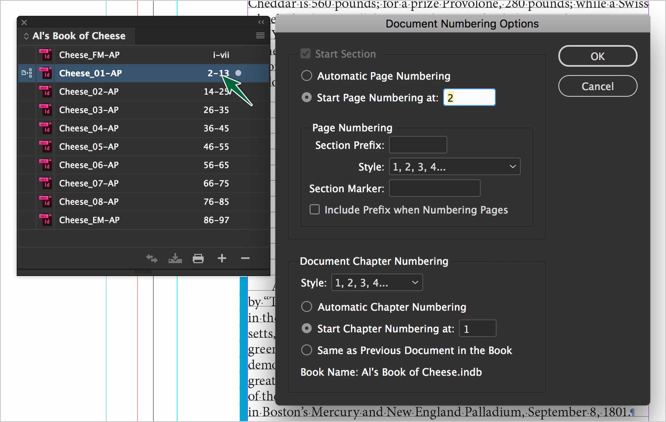This screenshot has height=422, width=666.
Task: Enable Include Prefix when Numbering Pages
Action: 314,209
